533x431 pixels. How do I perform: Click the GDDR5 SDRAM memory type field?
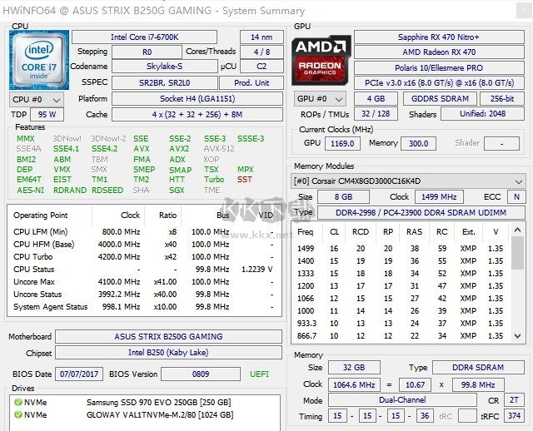tap(440, 99)
